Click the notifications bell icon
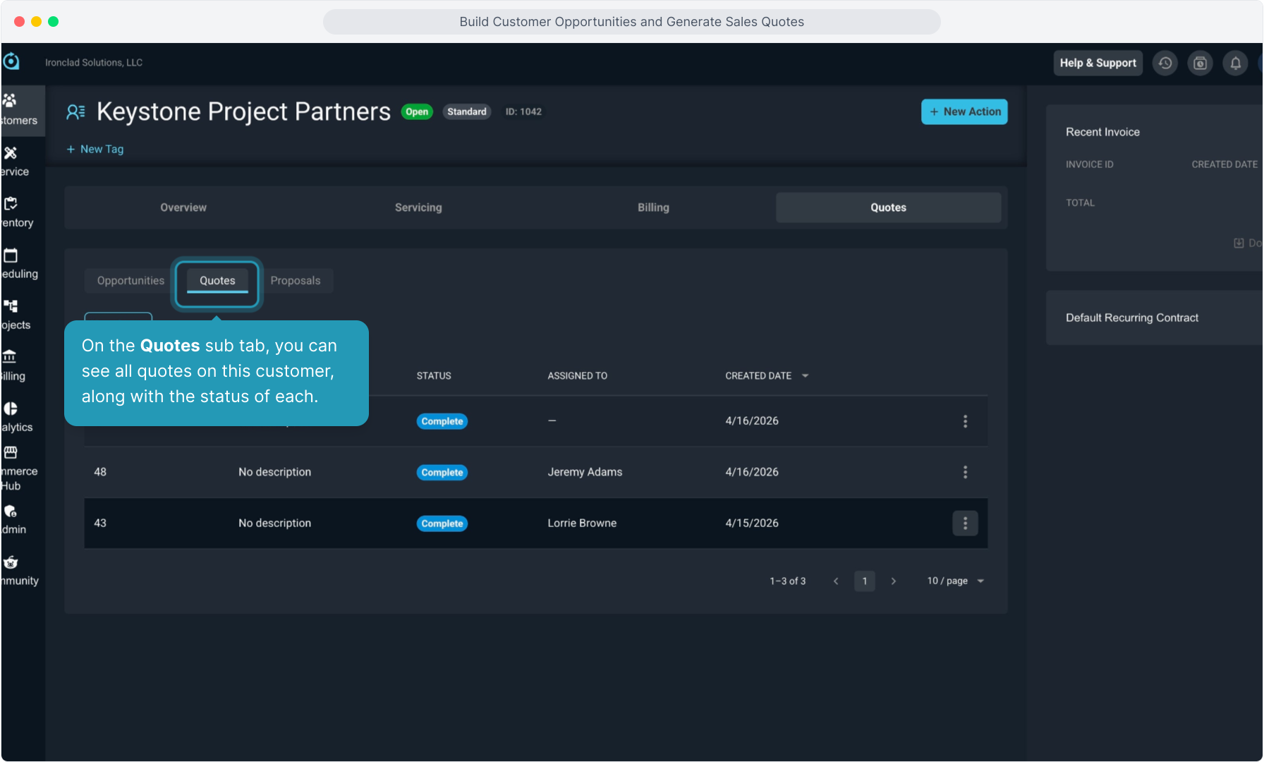Image resolution: width=1264 pixels, height=762 pixels. tap(1235, 64)
